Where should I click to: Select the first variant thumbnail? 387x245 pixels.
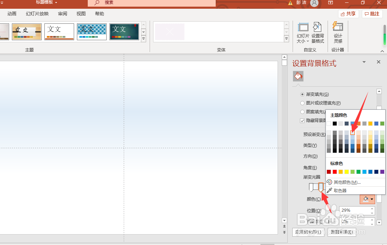pos(170,31)
